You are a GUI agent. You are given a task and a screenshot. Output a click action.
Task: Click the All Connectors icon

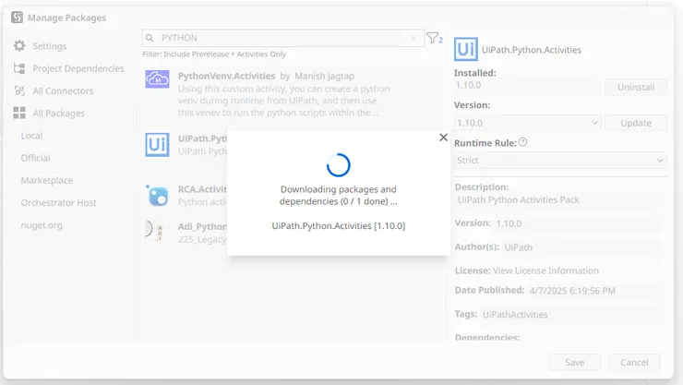pyautogui.click(x=19, y=90)
